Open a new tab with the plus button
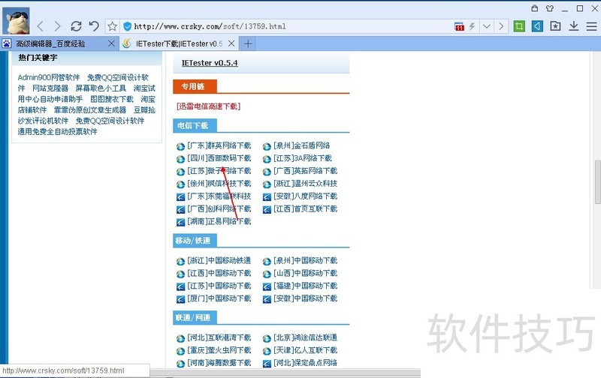 (248, 43)
